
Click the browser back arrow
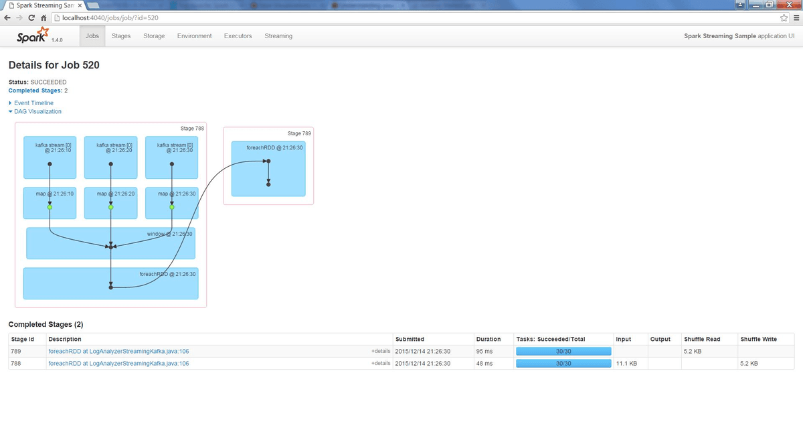[7, 17]
